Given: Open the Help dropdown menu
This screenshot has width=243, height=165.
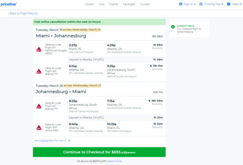Looking at the screenshot, I should (240, 4).
